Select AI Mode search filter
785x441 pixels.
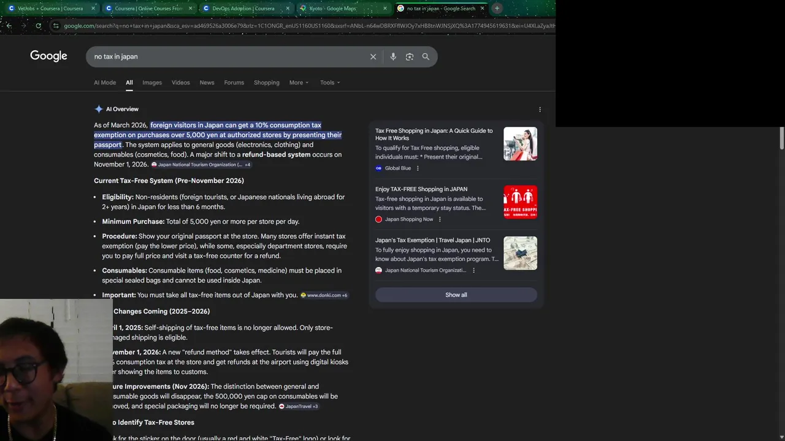pos(105,83)
